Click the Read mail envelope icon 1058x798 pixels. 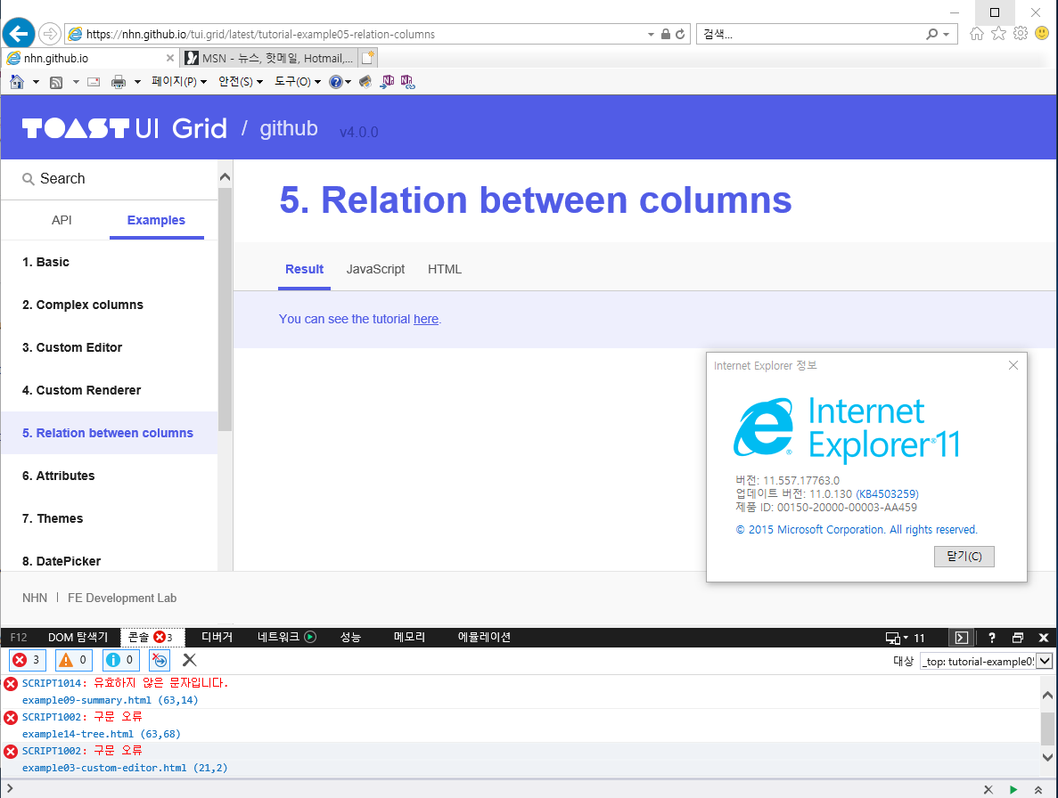click(x=93, y=81)
